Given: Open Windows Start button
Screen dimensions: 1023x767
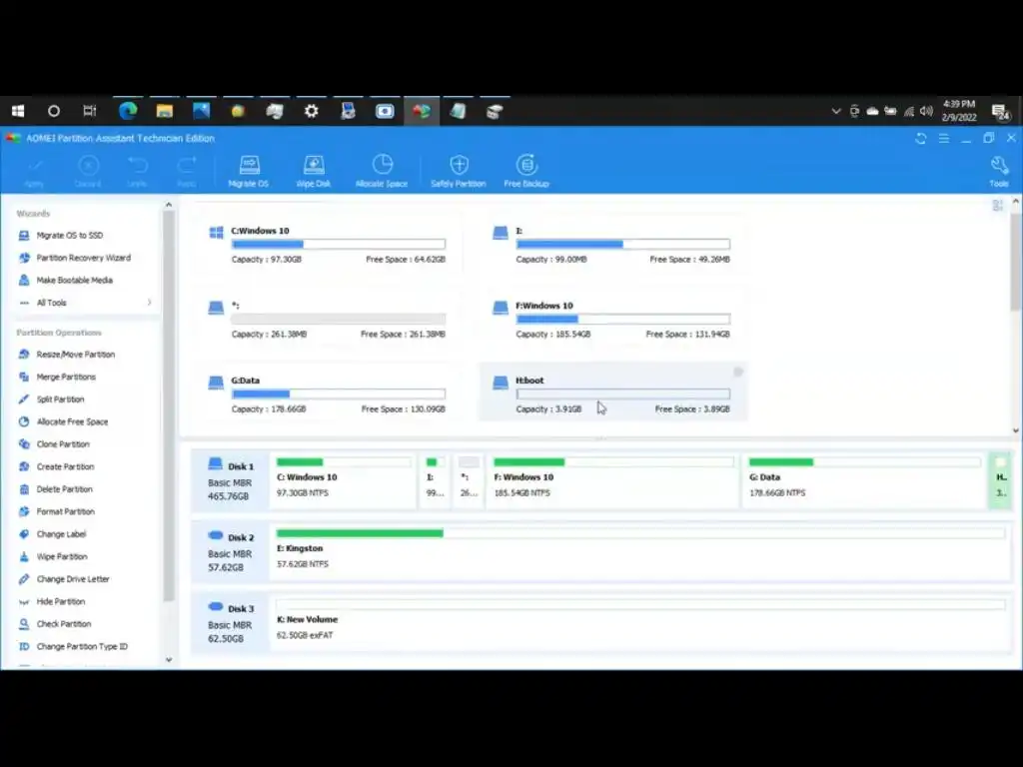Looking at the screenshot, I should pos(18,112).
